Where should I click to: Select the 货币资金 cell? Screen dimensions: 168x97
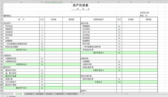pos(21,26)
